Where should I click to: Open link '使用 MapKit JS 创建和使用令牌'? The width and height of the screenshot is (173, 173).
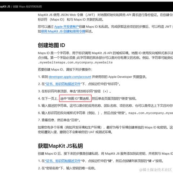[x=63, y=31]
